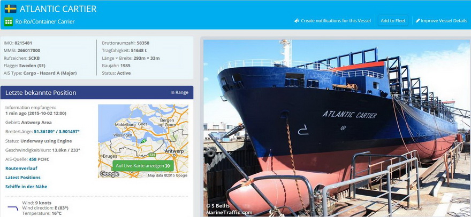Open Auf Live-Karte anzeigen button
The image size is (471, 217).
click(x=143, y=165)
